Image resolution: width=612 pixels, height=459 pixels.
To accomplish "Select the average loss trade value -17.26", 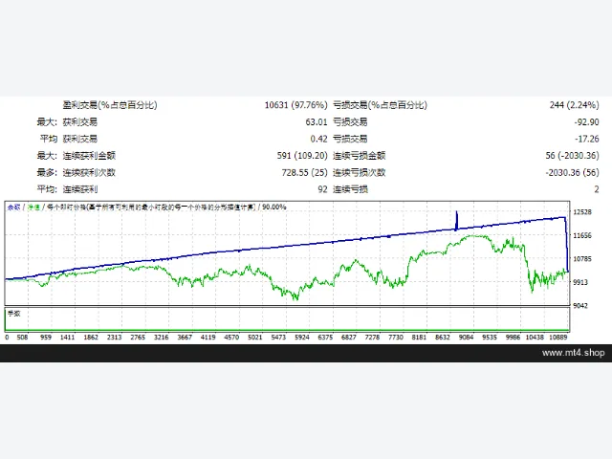I will 586,139.
